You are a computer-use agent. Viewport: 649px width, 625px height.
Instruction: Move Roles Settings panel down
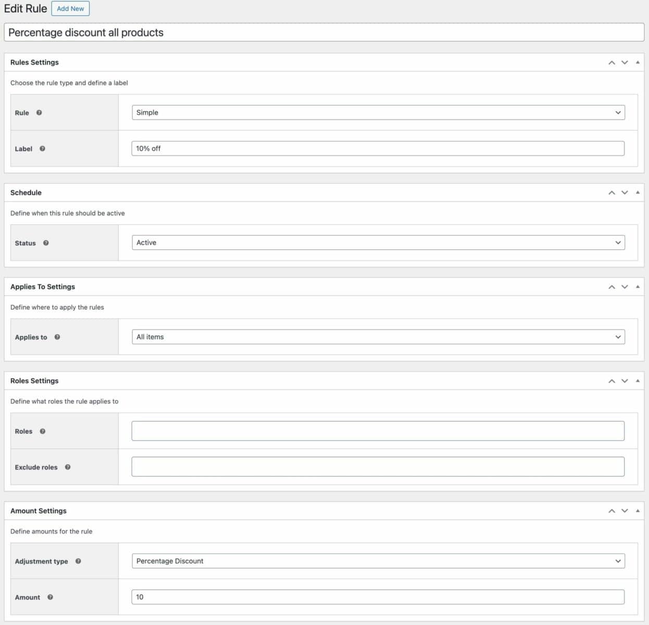625,381
